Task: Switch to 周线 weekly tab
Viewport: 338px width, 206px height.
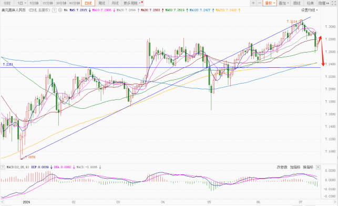Action: [101, 3]
